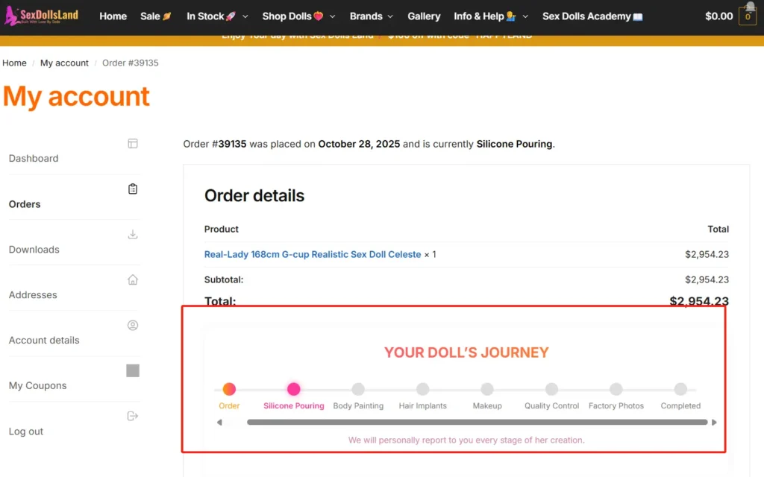Click the Silicone Pouring stage marker

point(294,389)
